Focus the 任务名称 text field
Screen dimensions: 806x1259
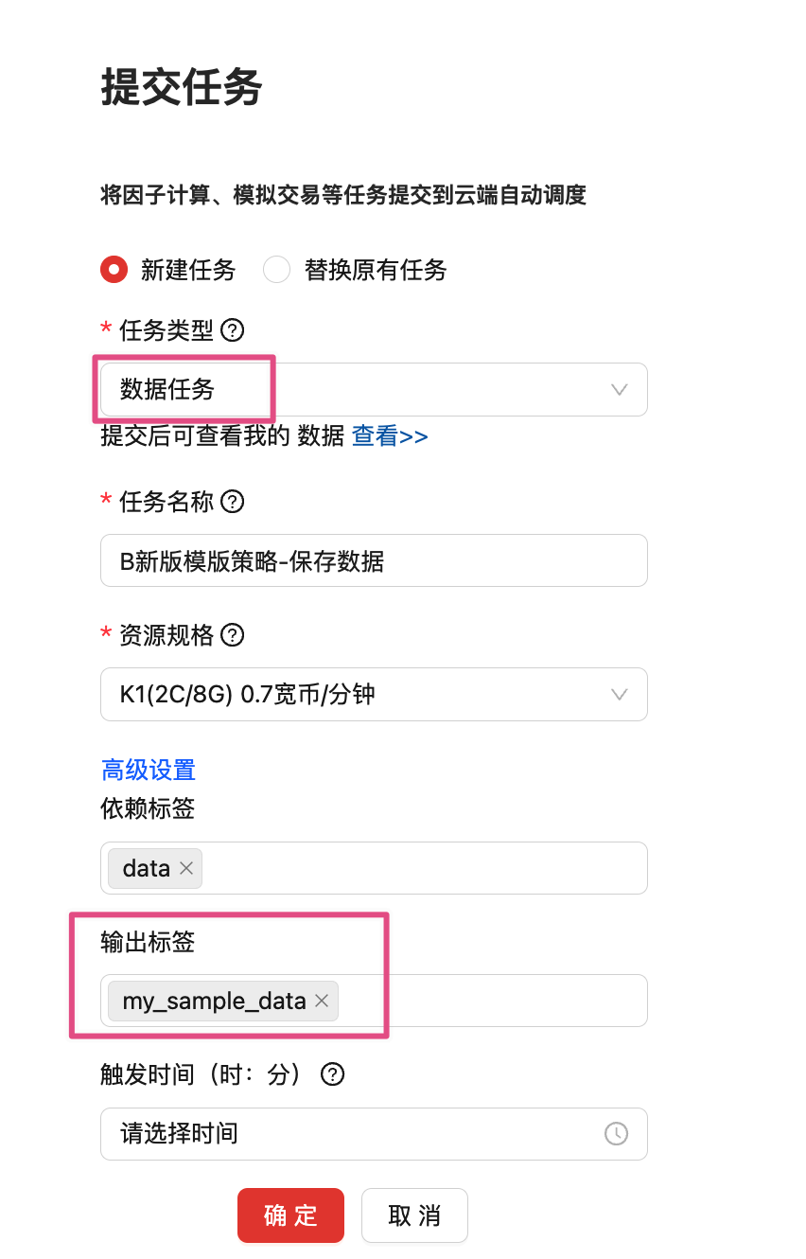[x=374, y=560]
